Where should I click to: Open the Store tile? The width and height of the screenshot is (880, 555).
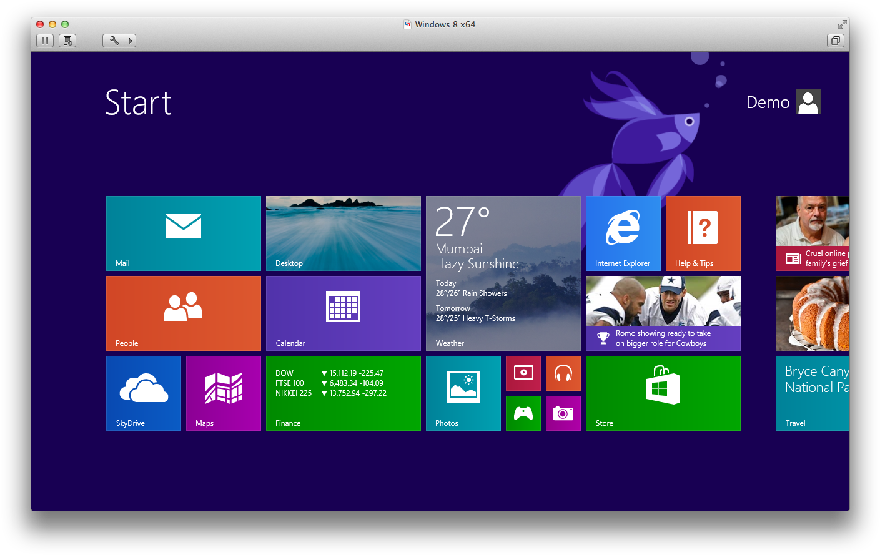(x=663, y=393)
